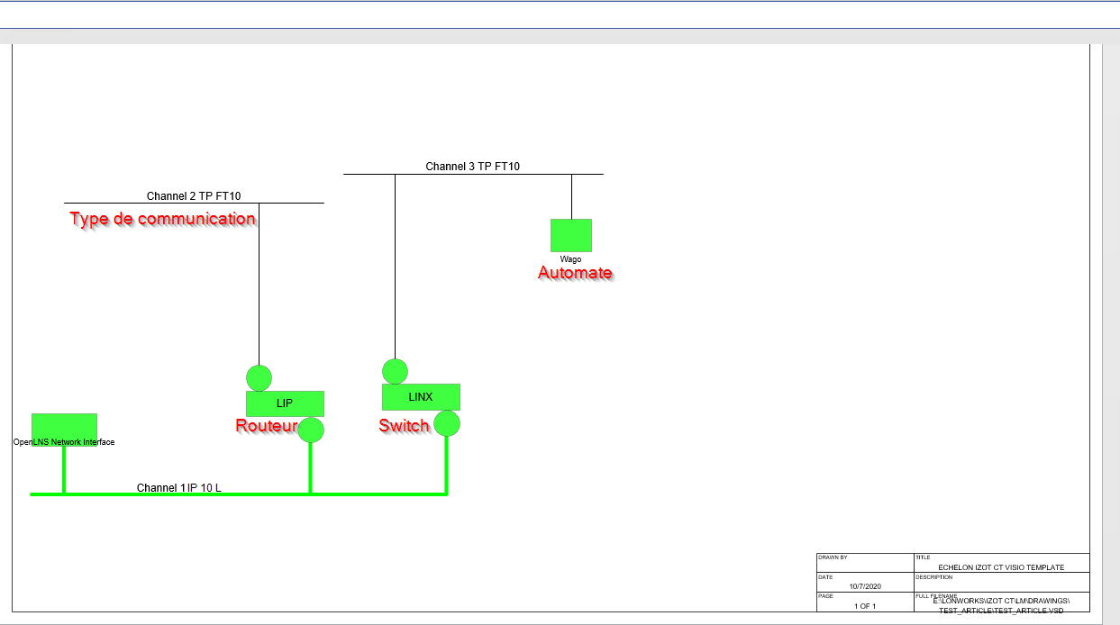
Task: Click the title field 'ECHELON IZOT CT VISIO TEMPLATE'
Action: (1000, 567)
